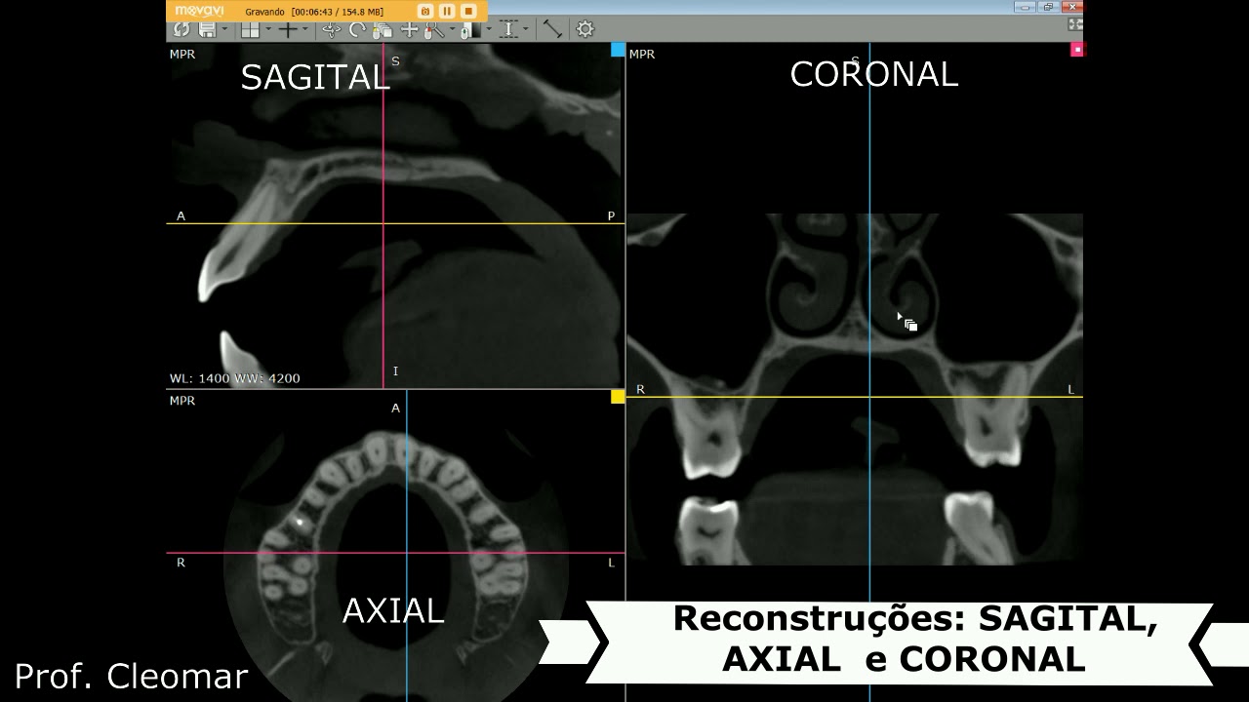The width and height of the screenshot is (1249, 702).
Task: Select the 3D rotate axes tool
Action: click(332, 29)
